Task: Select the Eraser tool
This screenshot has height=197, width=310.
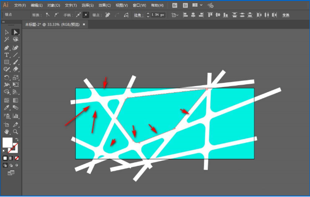Action: point(15,69)
